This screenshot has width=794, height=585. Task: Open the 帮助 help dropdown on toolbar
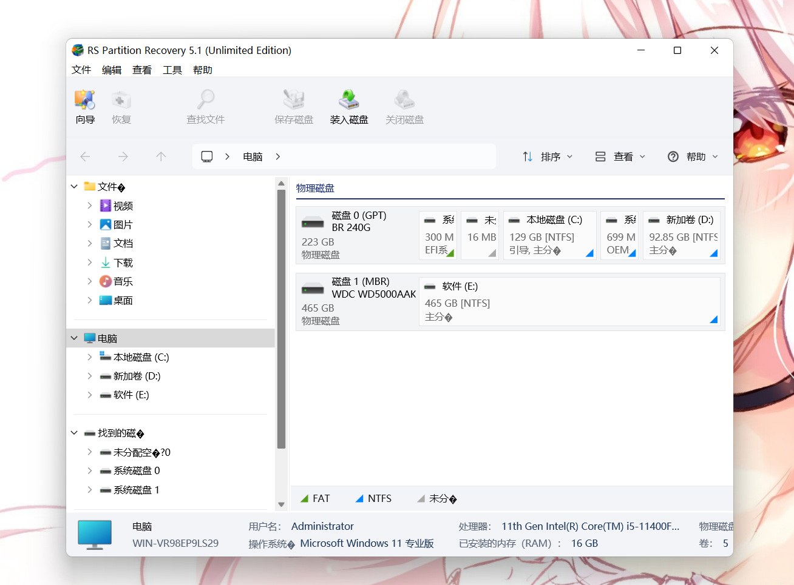(x=693, y=156)
